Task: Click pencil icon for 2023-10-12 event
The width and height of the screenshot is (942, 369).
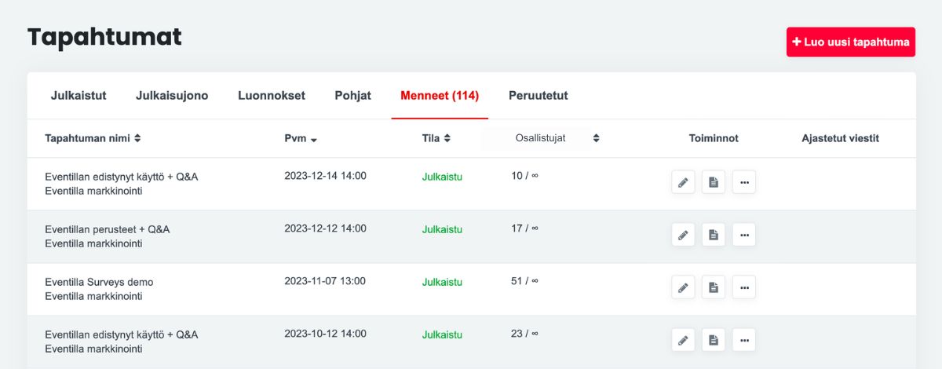Action: 683,340
